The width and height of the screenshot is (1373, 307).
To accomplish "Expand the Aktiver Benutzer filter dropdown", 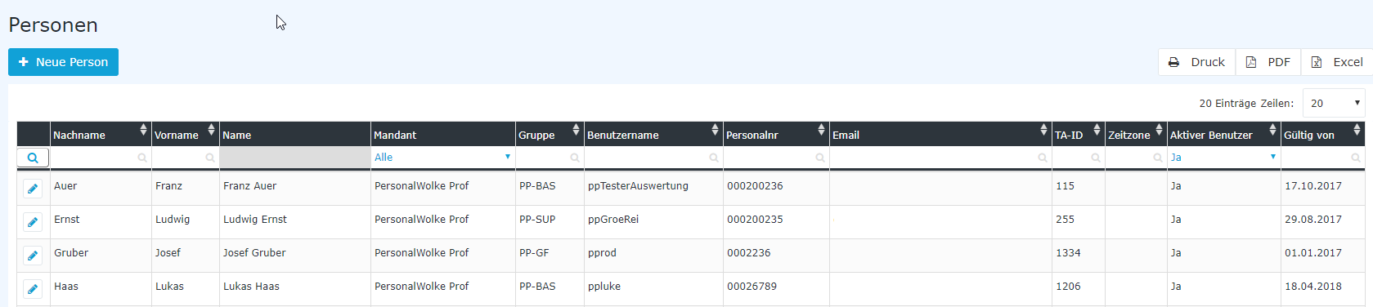I will [x=1223, y=158].
